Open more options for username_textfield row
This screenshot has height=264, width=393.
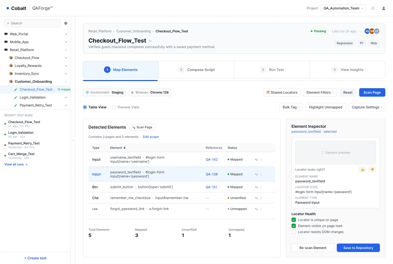[x=261, y=160]
